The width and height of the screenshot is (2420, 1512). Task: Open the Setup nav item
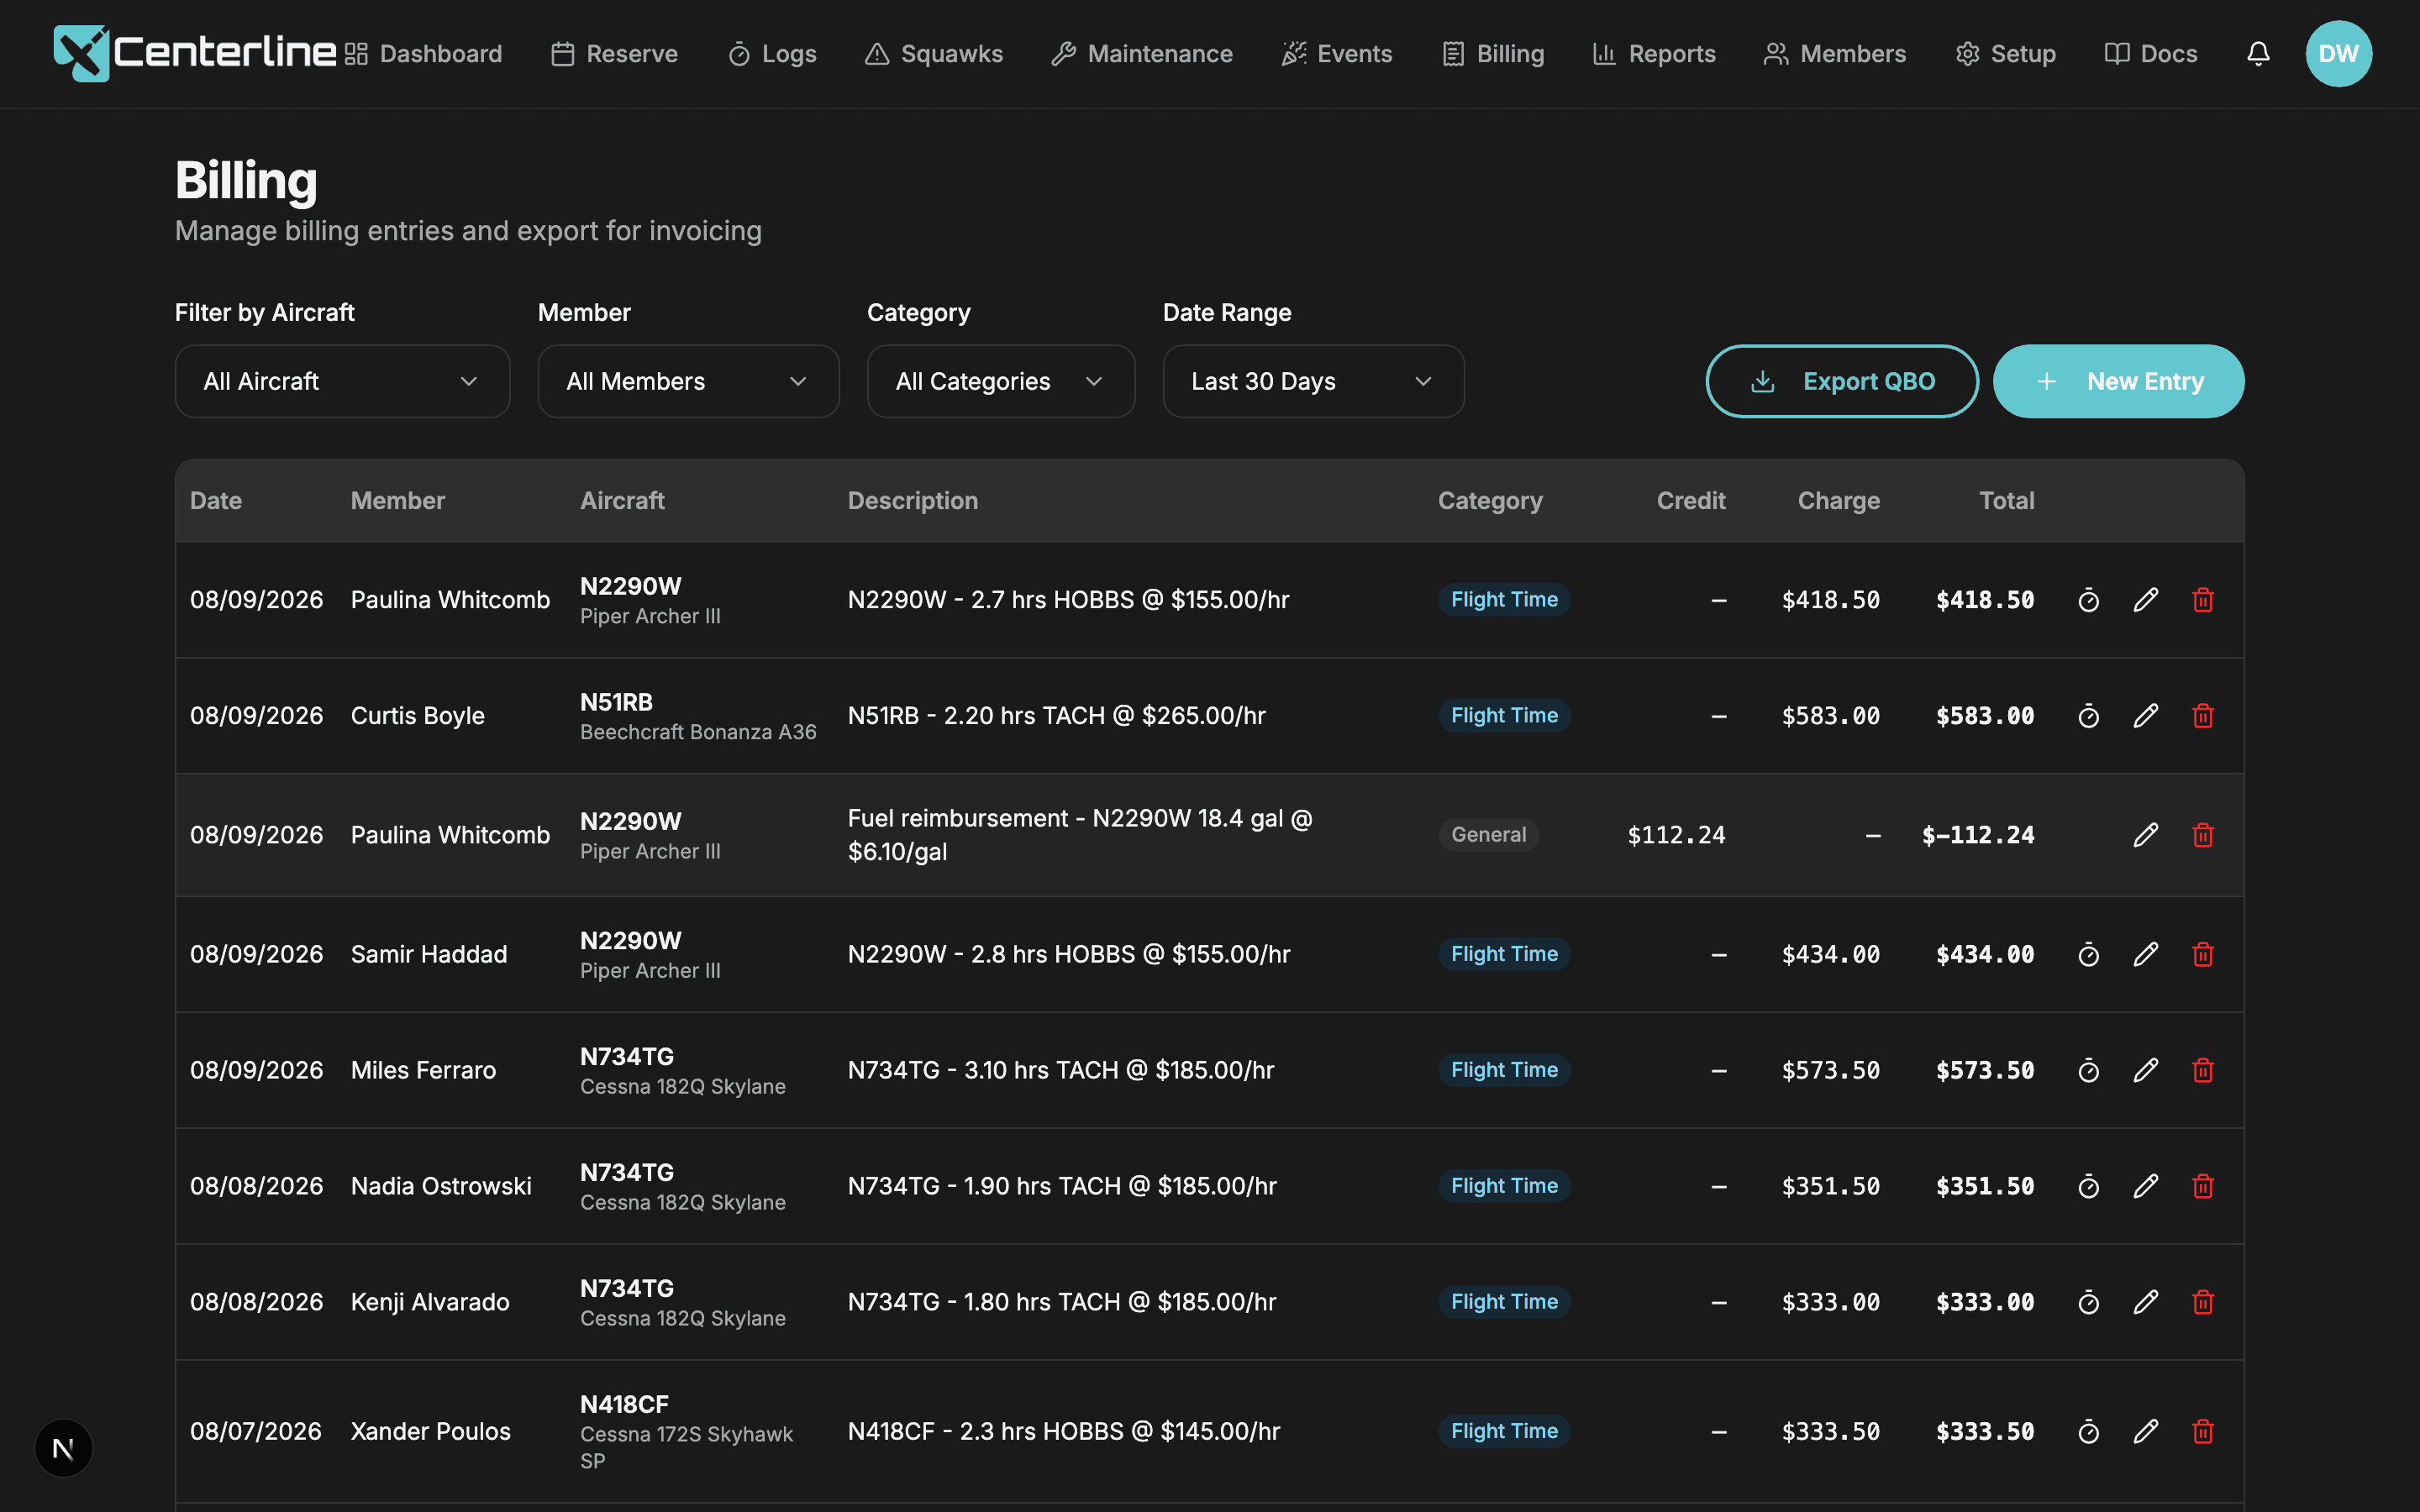[2006, 54]
